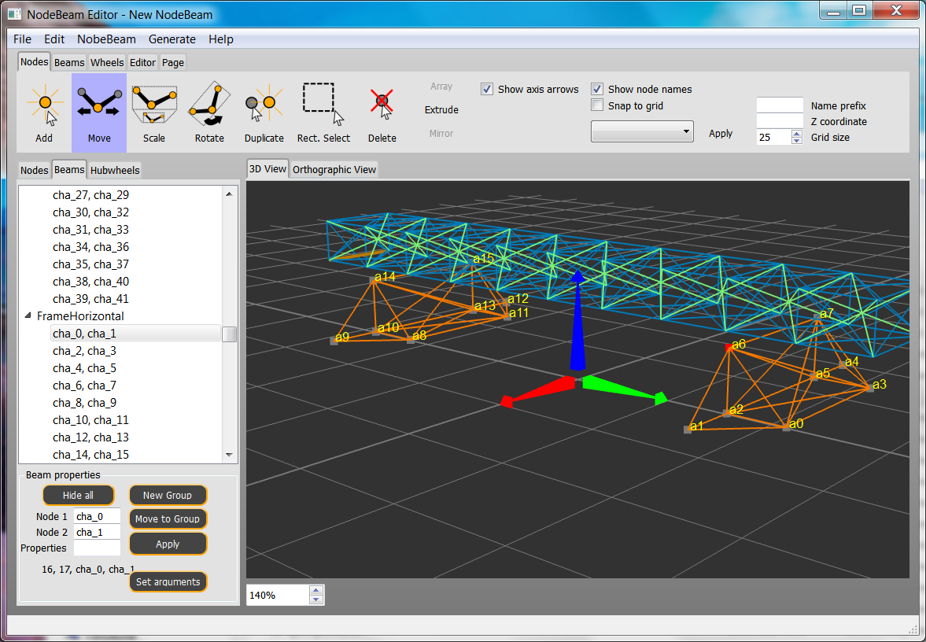Click the beam list scroll up arrow
Image resolution: width=926 pixels, height=642 pixels.
(229, 194)
